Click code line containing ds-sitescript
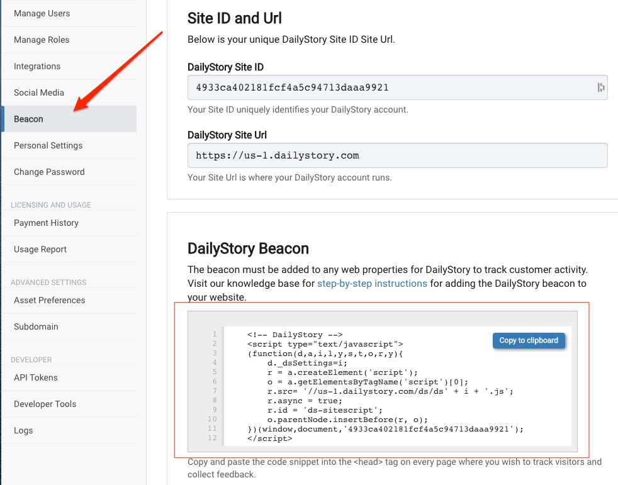The image size is (618, 485). [x=325, y=410]
